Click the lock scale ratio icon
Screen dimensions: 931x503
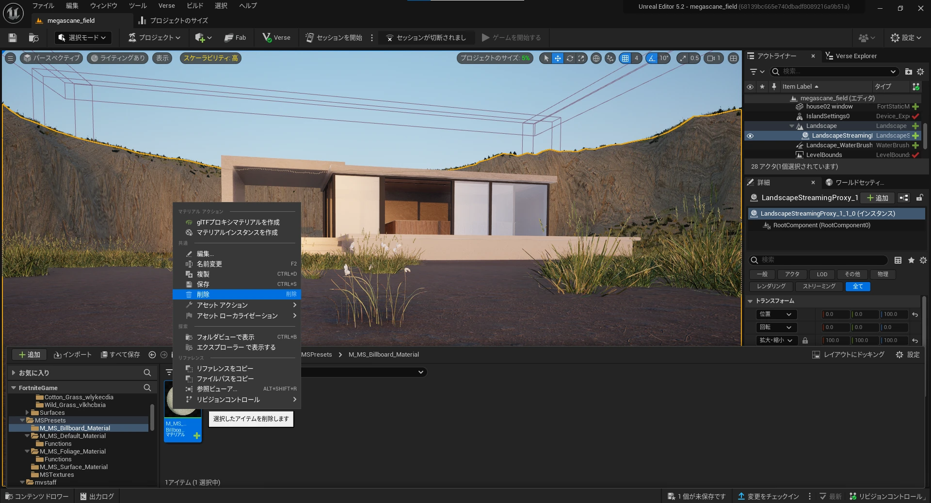[805, 340]
